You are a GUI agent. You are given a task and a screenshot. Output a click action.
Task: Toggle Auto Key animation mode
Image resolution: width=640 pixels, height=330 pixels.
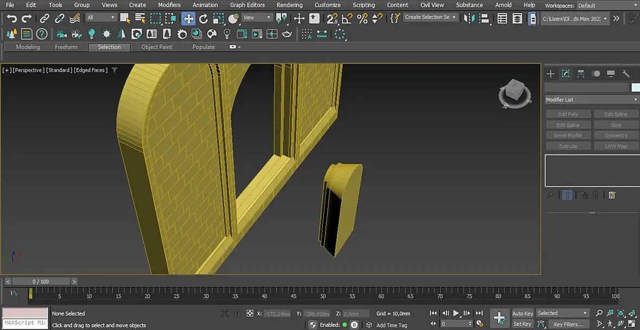coord(522,313)
